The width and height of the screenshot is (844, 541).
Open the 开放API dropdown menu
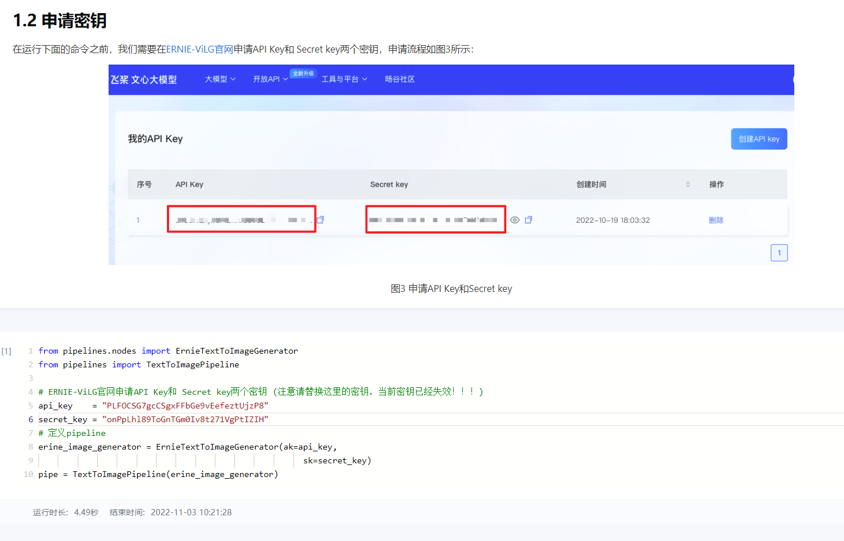coord(270,79)
